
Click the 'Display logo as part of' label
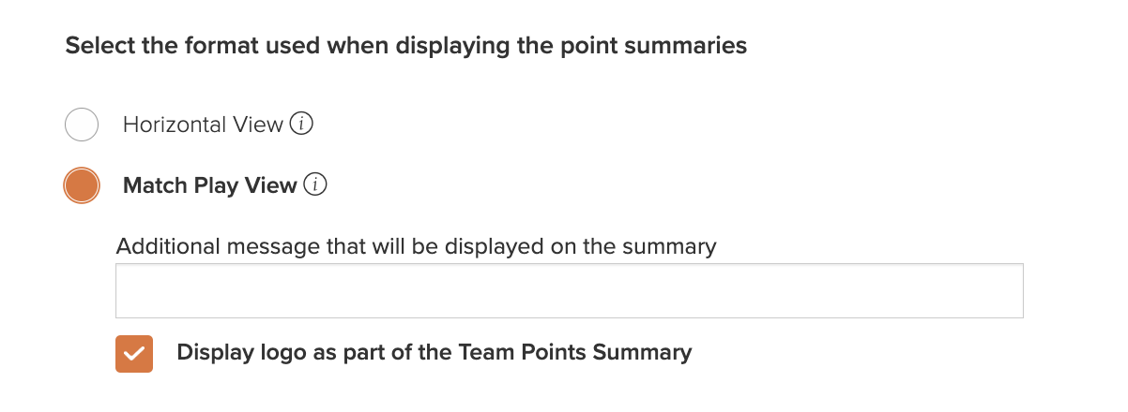click(x=434, y=353)
